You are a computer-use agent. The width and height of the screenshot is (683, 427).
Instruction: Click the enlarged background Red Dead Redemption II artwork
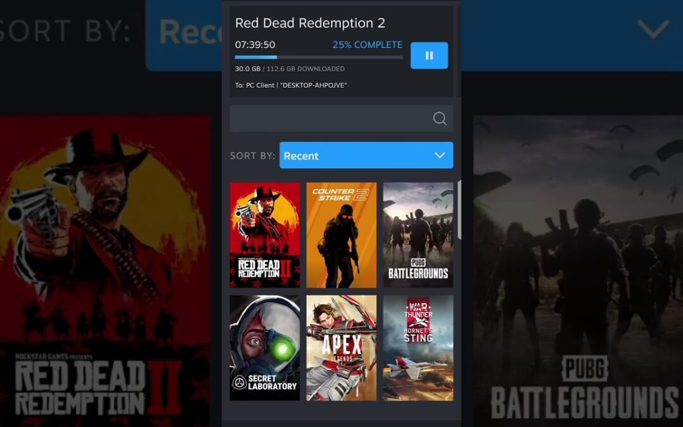click(106, 271)
